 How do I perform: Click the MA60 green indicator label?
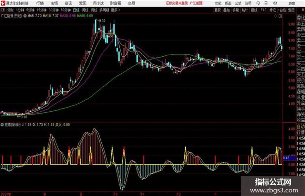[85, 16]
